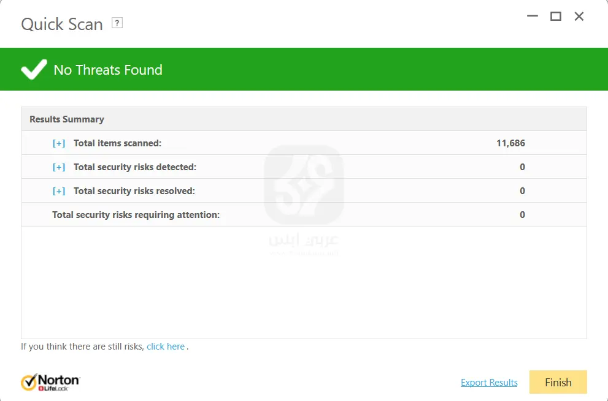This screenshot has width=608, height=401.
Task: Minimize the Quick Scan window
Action: pos(532,17)
